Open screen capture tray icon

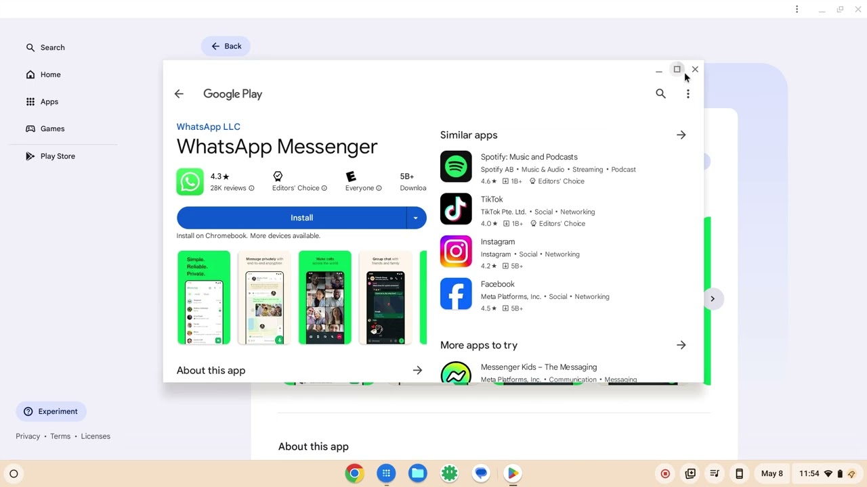[690, 473]
